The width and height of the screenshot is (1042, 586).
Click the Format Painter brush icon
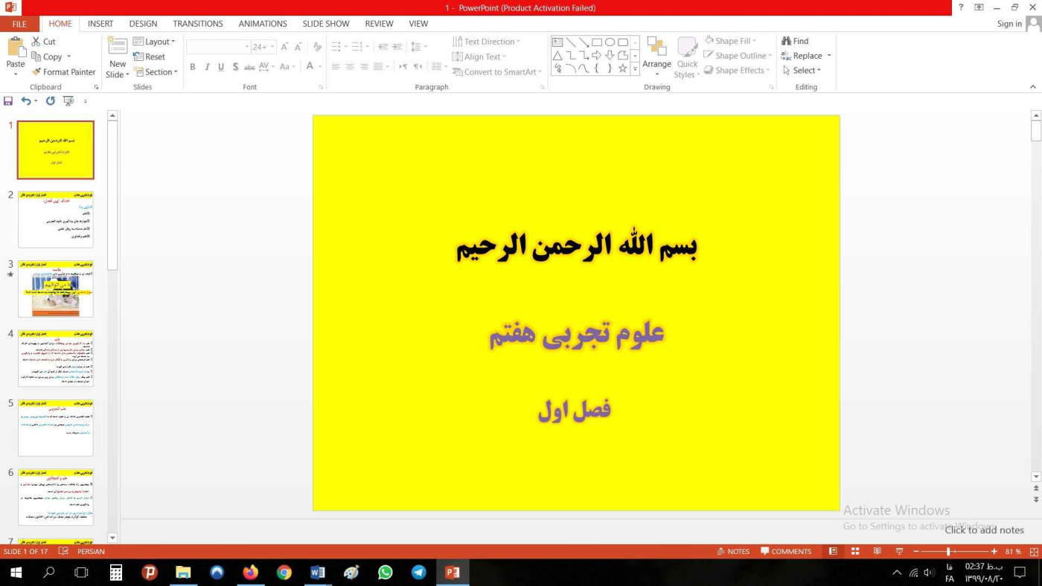tap(36, 72)
